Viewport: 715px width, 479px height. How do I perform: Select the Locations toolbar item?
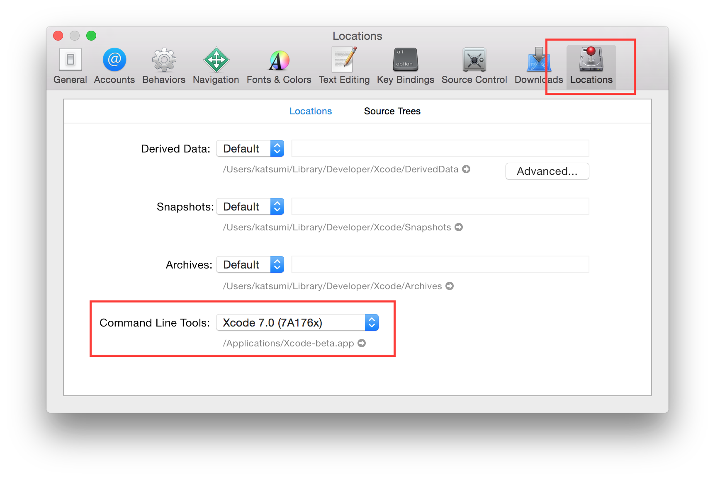(591, 66)
